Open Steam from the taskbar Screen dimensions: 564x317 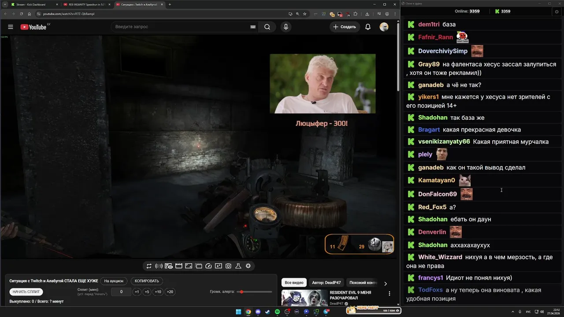tap(267, 312)
